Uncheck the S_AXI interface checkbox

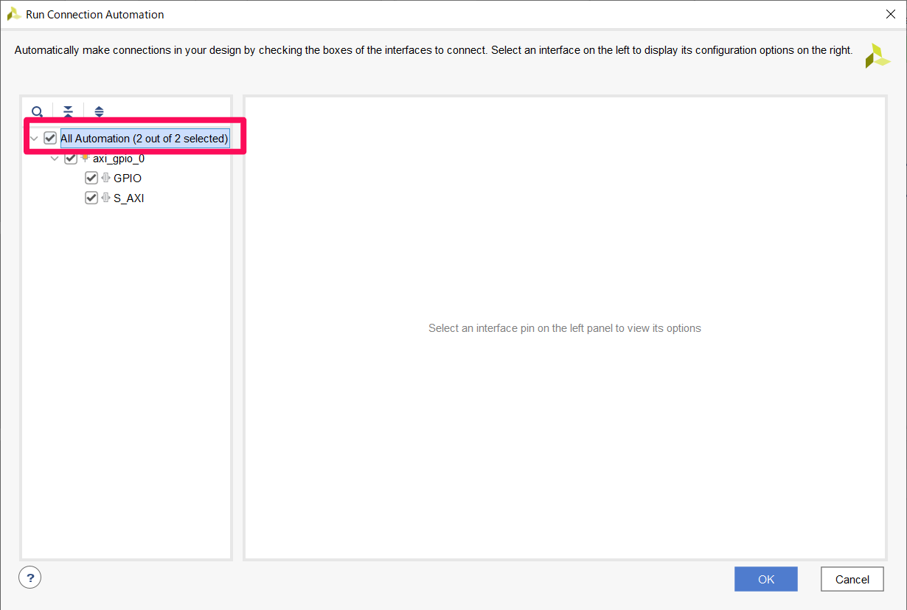click(x=91, y=198)
